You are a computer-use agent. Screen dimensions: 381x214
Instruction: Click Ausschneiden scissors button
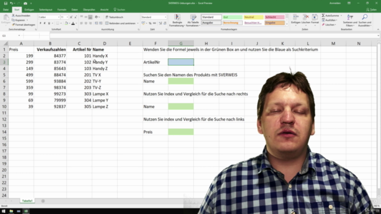[21, 15]
